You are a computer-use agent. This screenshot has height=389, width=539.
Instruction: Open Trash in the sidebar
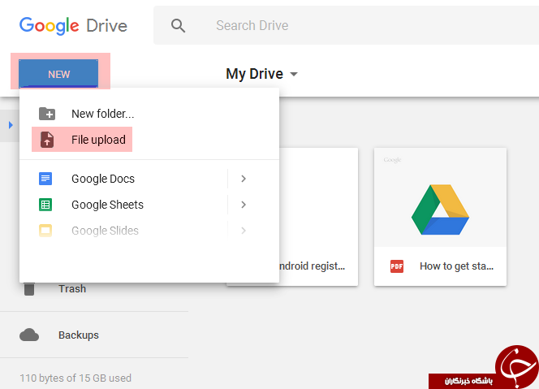click(72, 288)
